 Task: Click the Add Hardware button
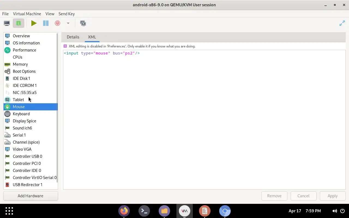pos(31,196)
